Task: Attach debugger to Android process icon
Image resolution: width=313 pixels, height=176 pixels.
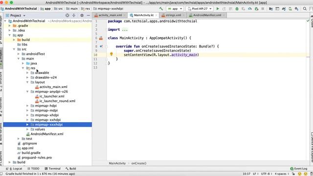Action: (256, 9)
